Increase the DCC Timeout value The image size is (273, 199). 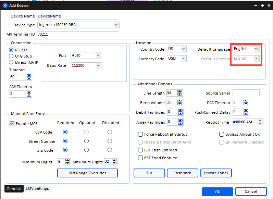246,101
